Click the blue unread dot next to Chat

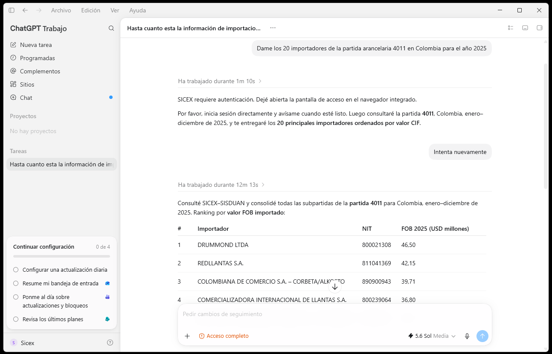tap(111, 97)
